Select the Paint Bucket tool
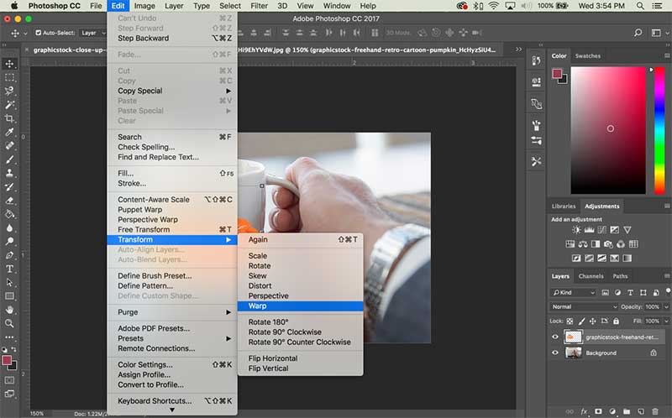This screenshot has height=418, width=672. (x=9, y=214)
